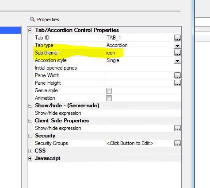Expand the CSS section
The image size is (210, 188).
click(30, 151)
